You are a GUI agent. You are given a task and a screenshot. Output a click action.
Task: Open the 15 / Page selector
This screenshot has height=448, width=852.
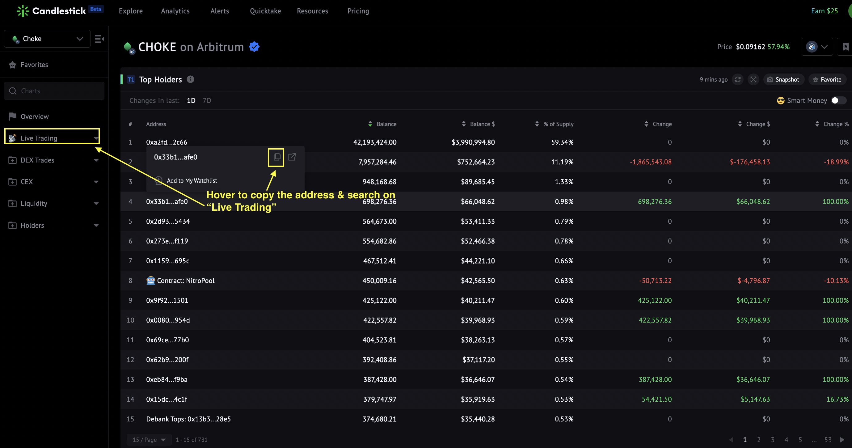149,440
